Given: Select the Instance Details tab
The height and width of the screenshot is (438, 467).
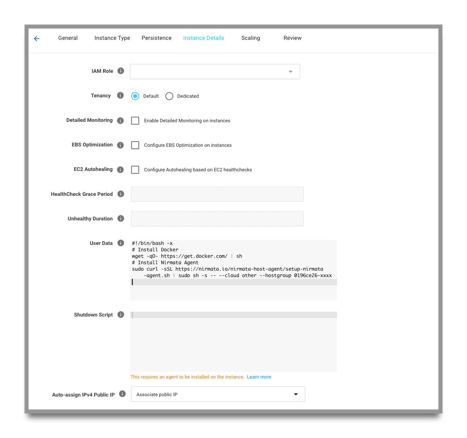Looking at the screenshot, I should tap(204, 38).
